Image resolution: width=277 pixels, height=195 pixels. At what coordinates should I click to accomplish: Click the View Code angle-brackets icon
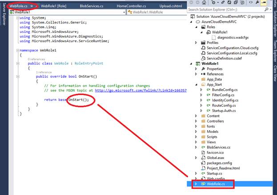click(x=251, y=3)
